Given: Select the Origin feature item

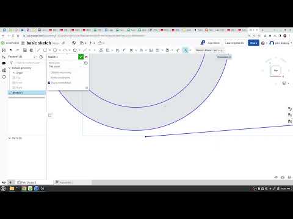Looking at the screenshot, I should coord(20,73).
